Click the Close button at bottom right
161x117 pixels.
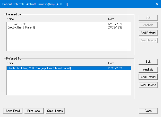(x=148, y=111)
